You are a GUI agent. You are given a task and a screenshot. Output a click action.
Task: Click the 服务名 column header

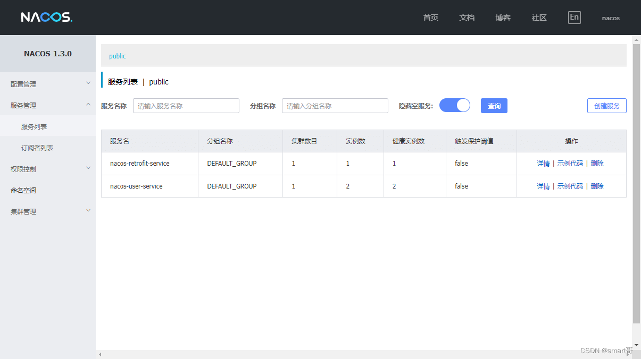click(149, 141)
